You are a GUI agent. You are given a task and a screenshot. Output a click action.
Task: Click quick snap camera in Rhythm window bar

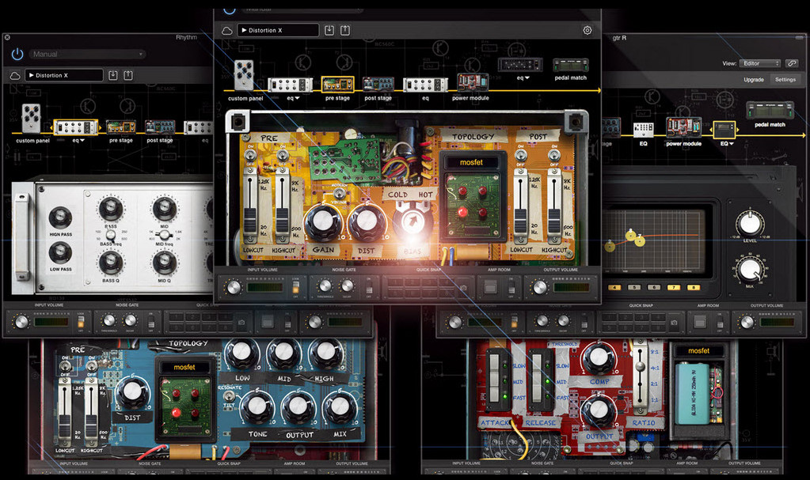(x=241, y=323)
